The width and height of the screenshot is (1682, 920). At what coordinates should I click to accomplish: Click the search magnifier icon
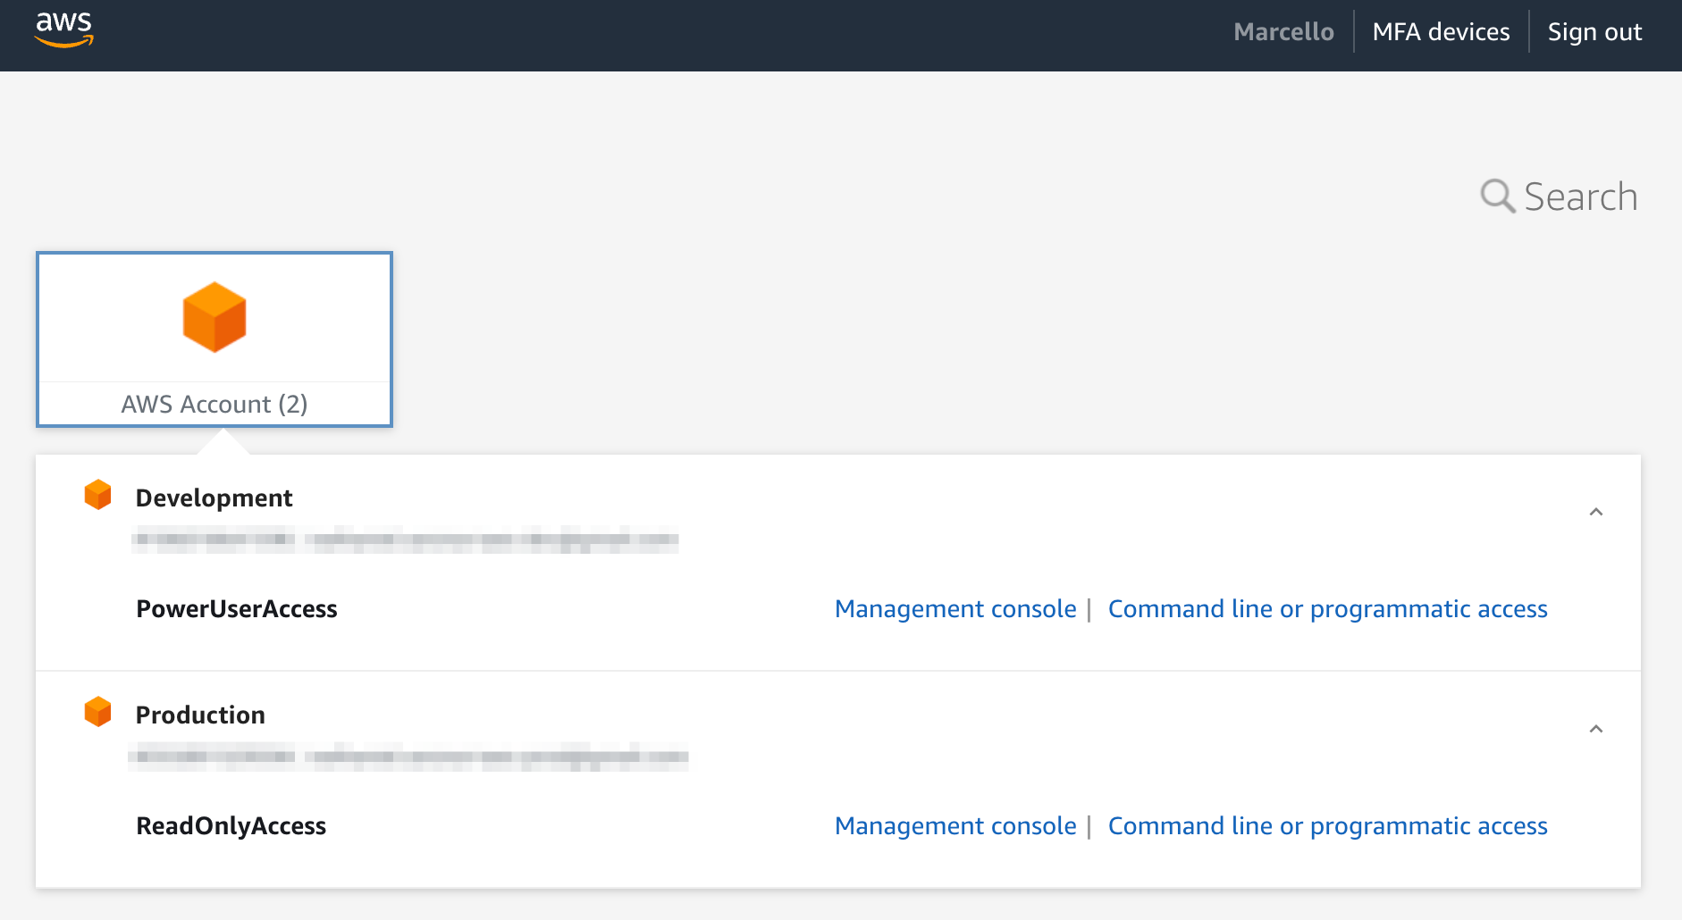(x=1497, y=196)
